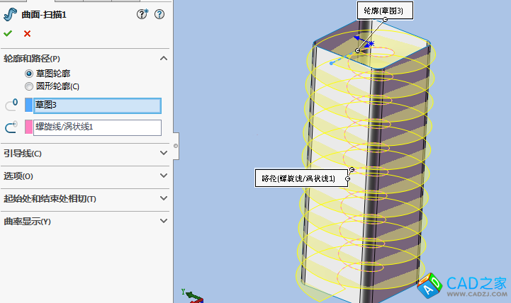The image size is (511, 303).
Task: Click the path icon beside the 螺旋线/涡状线1 field
Action: [x=11, y=127]
